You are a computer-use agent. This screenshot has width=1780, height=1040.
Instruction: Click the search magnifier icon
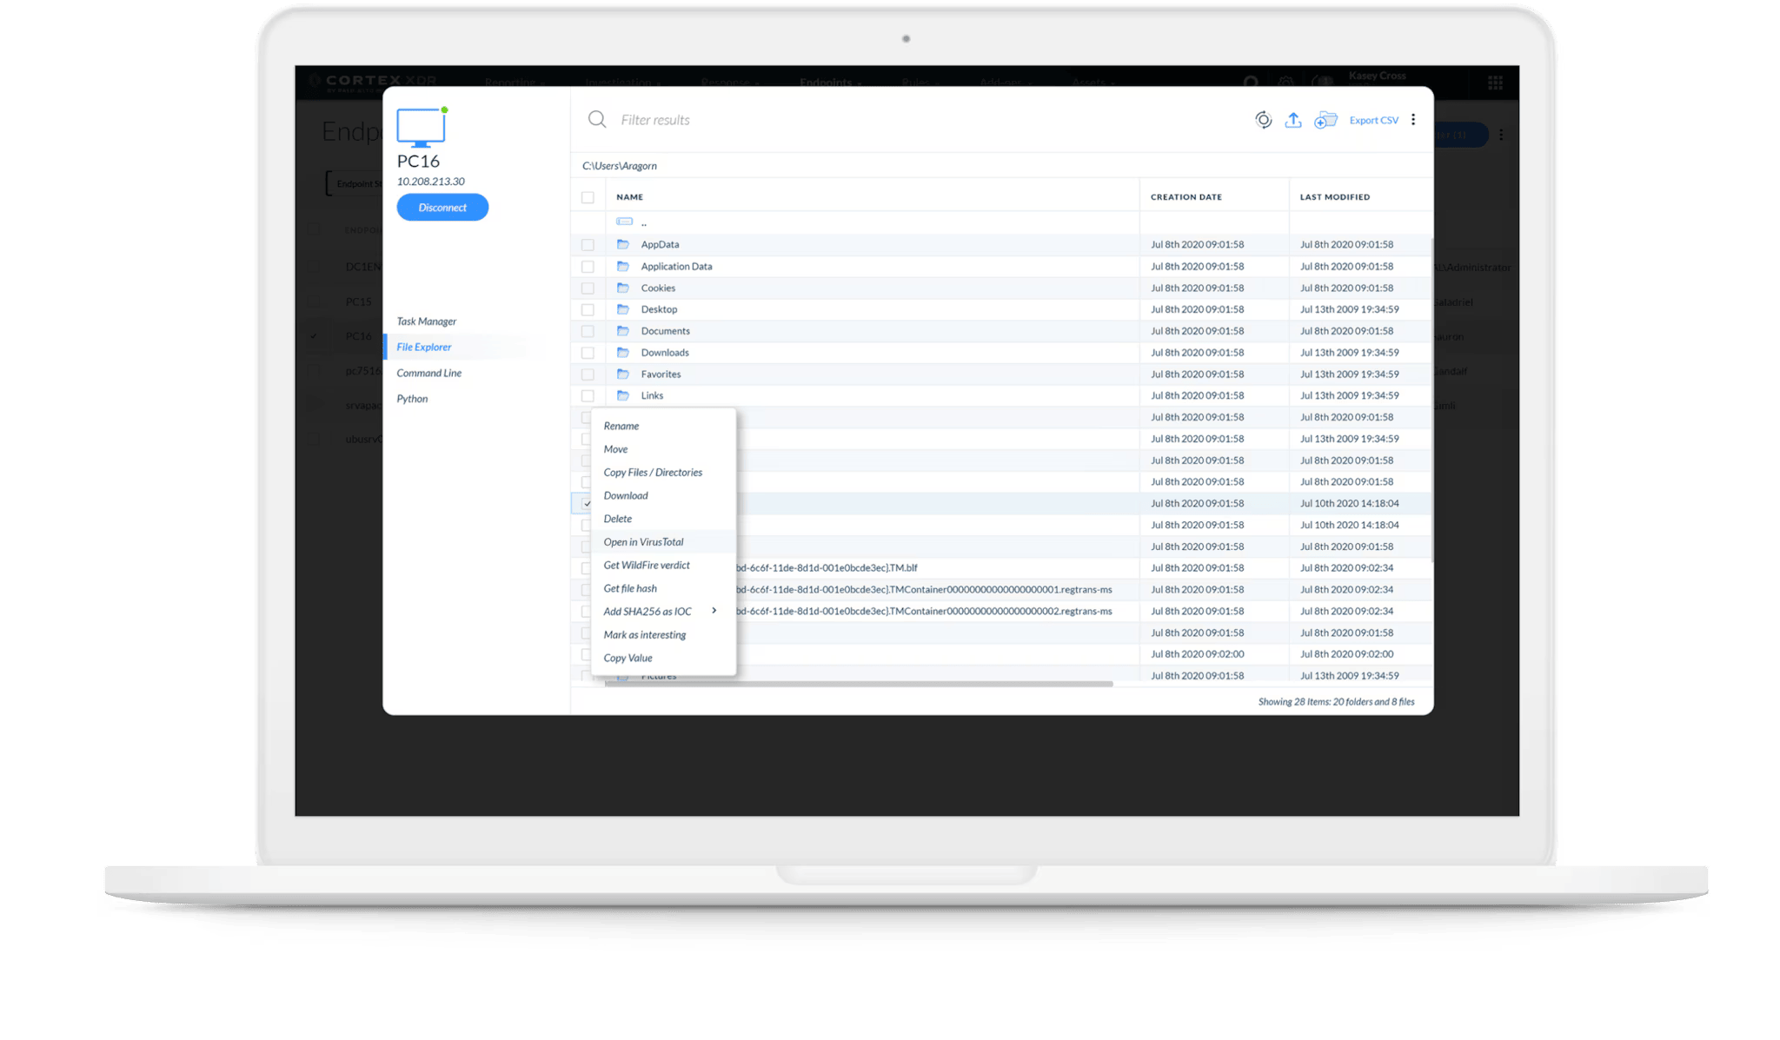point(596,120)
